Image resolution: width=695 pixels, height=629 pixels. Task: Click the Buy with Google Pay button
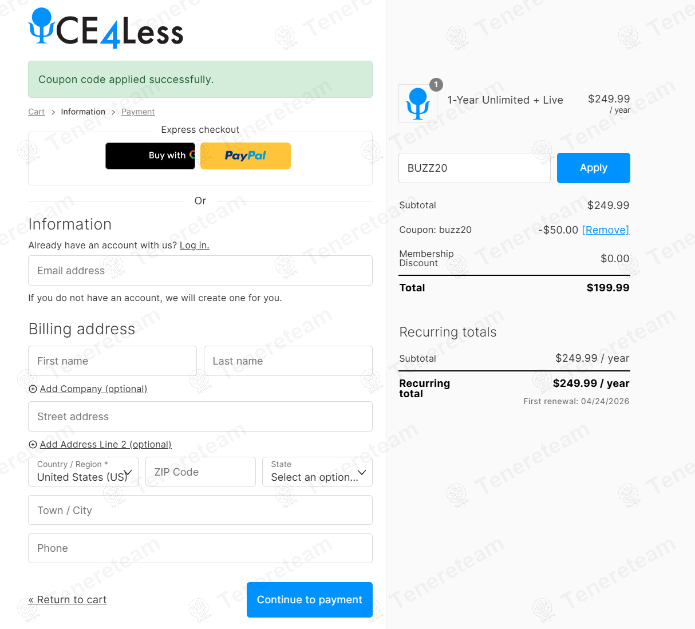150,156
